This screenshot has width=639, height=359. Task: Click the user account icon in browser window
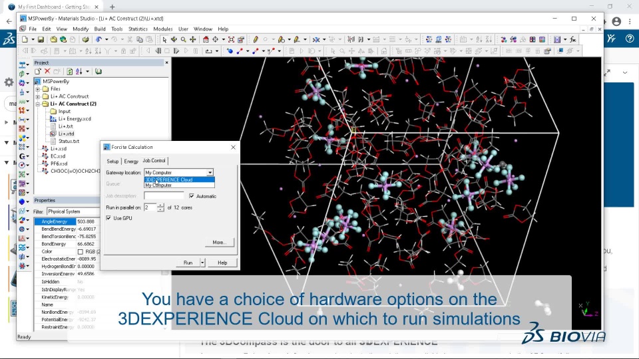click(616, 21)
